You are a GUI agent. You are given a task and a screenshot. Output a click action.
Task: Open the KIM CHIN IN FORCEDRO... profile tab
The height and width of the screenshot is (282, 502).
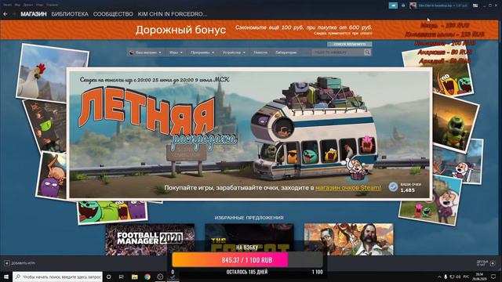[x=173, y=14]
